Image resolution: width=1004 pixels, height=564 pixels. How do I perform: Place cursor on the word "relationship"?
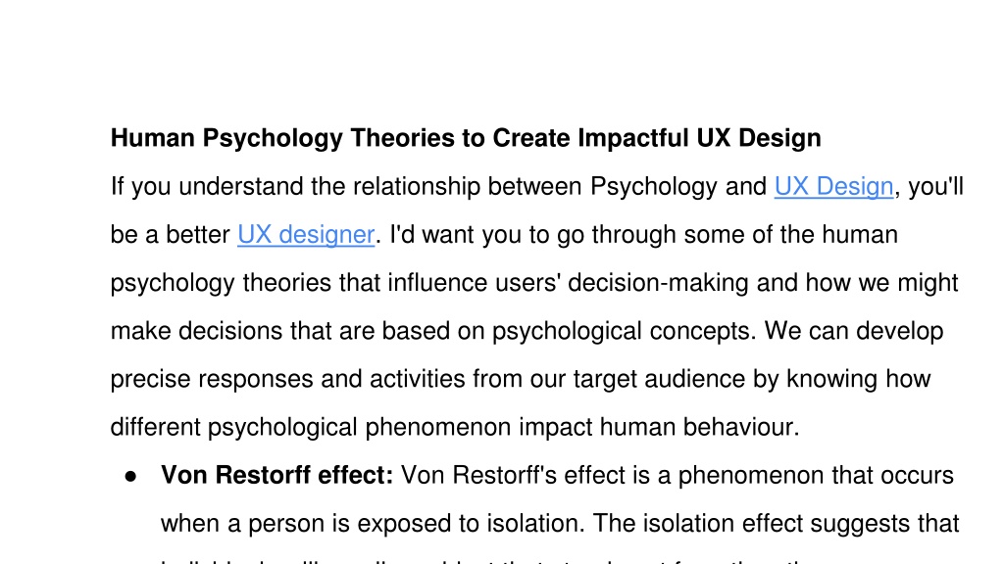(416, 187)
